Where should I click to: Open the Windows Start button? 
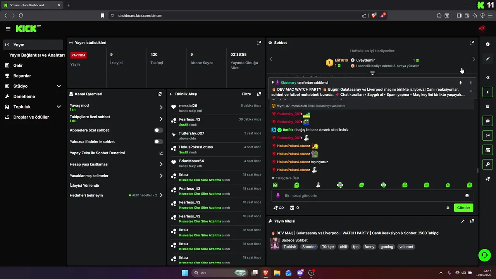185,273
